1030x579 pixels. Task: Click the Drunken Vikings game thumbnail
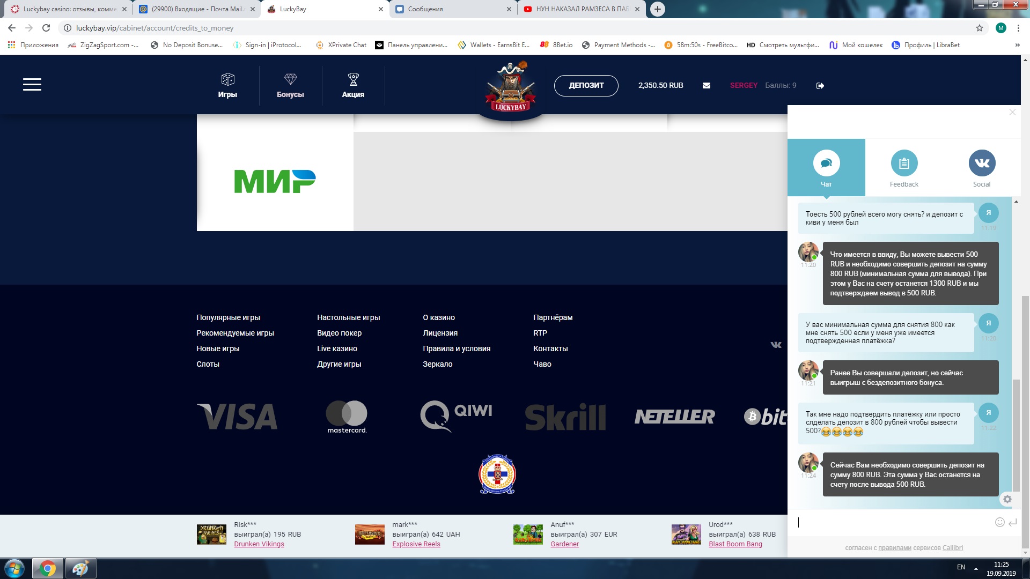point(211,535)
